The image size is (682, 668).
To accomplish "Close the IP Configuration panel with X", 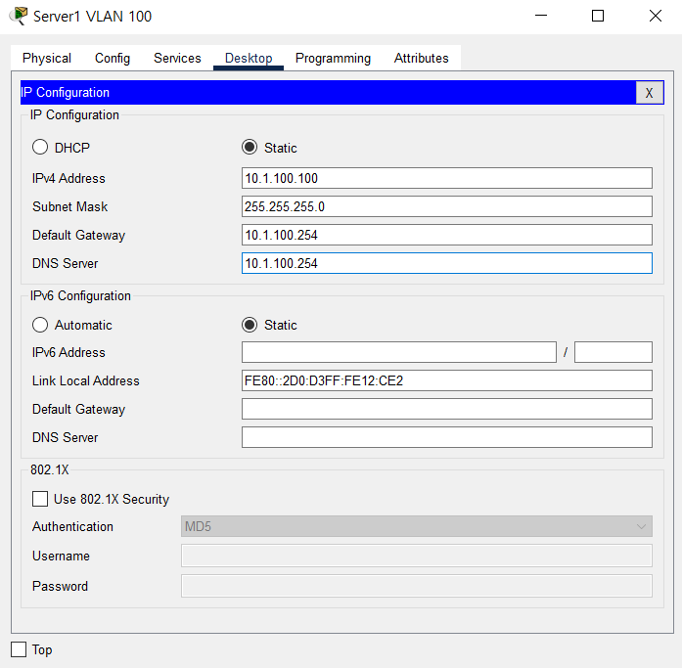I will coord(649,93).
